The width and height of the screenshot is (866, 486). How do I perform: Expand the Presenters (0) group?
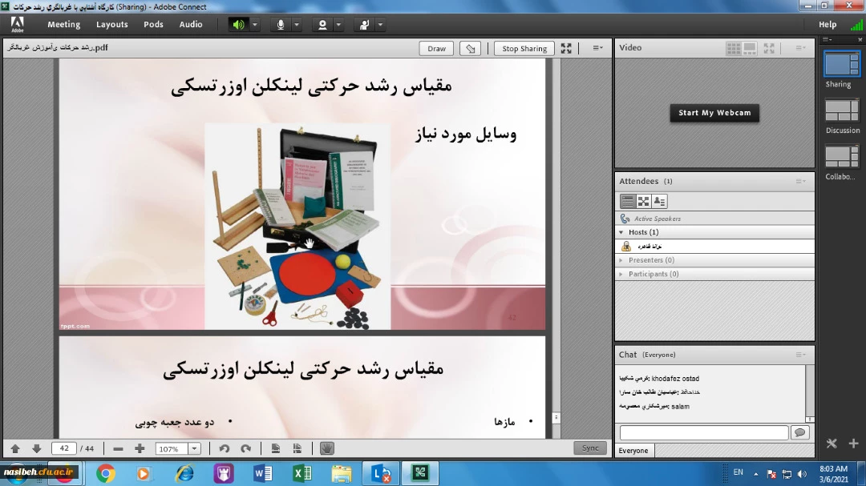[x=621, y=260]
